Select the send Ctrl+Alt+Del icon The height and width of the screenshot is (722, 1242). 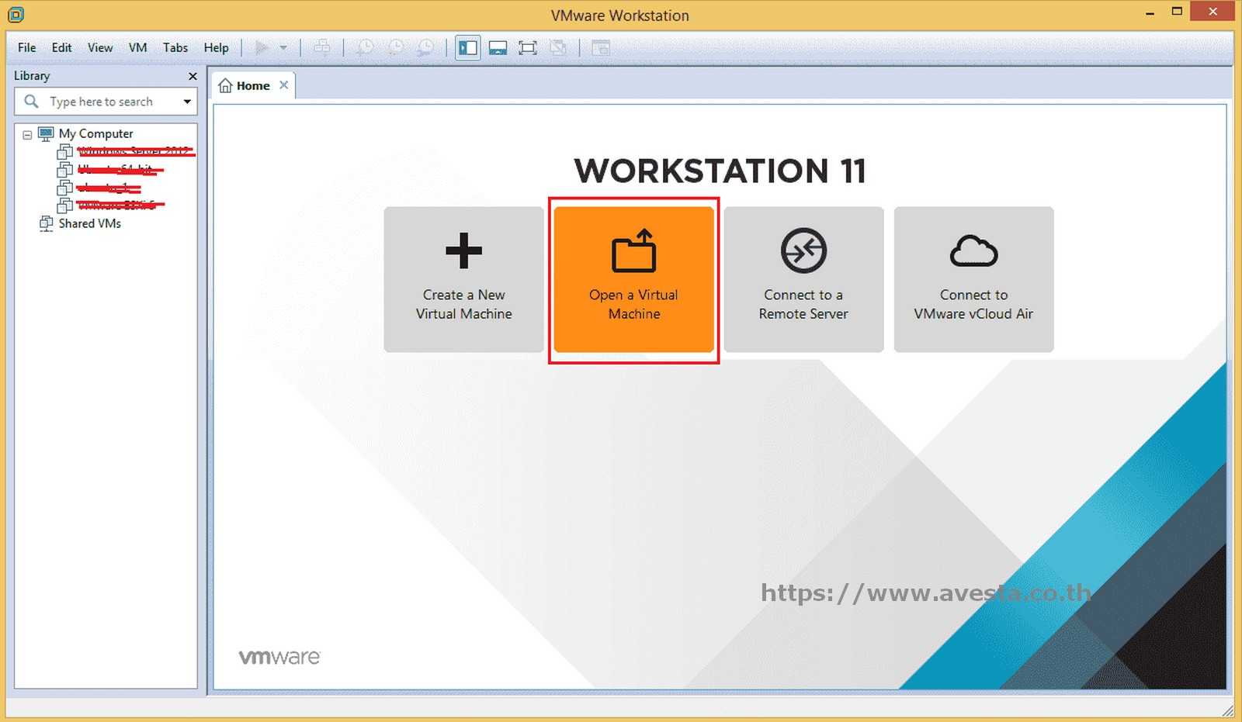coord(323,47)
